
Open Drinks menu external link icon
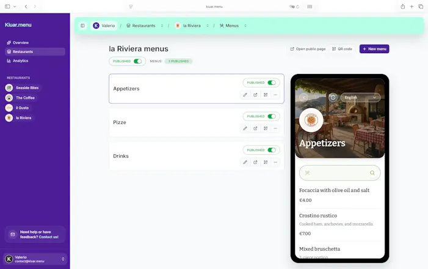pyautogui.click(x=255, y=162)
